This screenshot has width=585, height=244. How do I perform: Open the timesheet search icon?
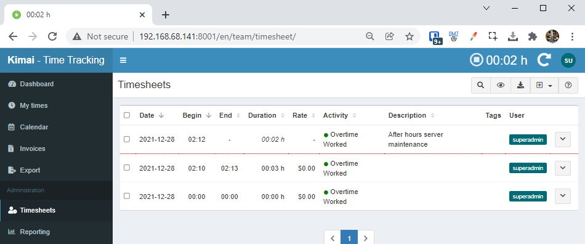[x=480, y=85]
